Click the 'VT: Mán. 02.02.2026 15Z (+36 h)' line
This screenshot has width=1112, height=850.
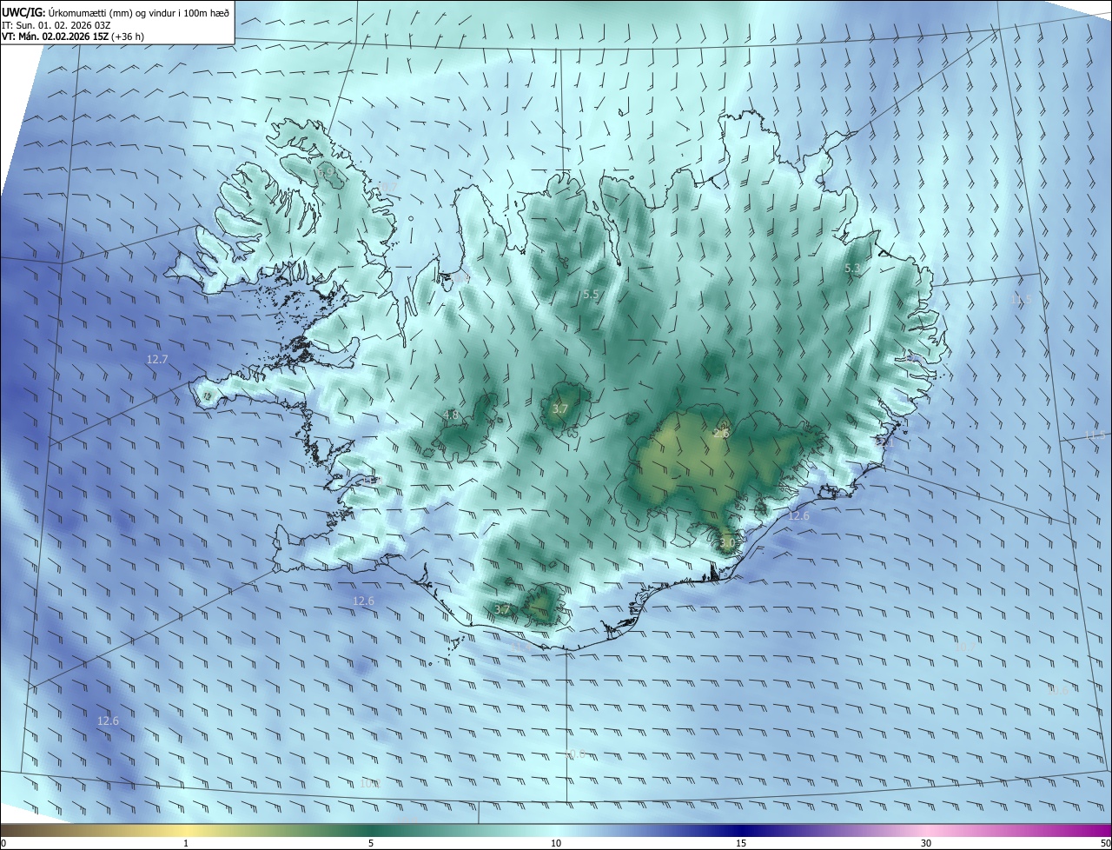point(73,37)
